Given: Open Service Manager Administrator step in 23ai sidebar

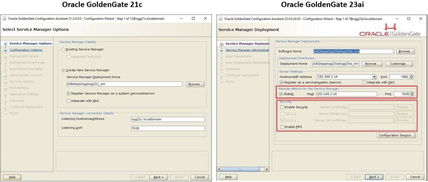Looking at the screenshot, I should [x=247, y=50].
